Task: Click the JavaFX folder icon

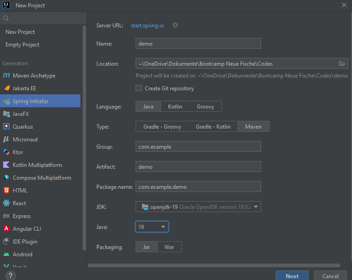Action: pos(6,114)
